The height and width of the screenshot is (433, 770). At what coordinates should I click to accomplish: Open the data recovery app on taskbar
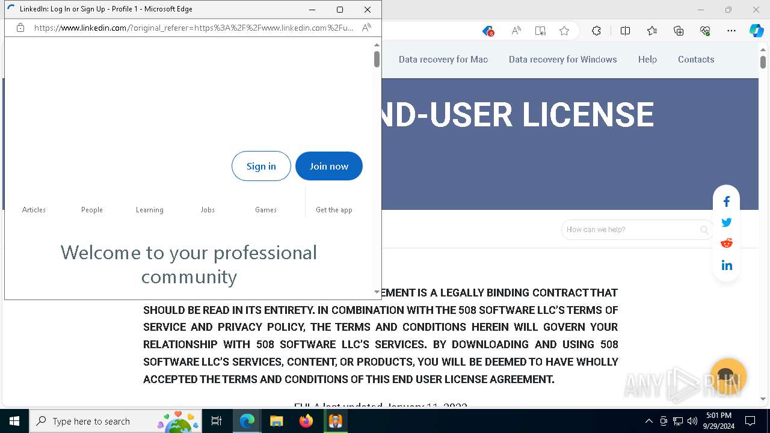335,421
